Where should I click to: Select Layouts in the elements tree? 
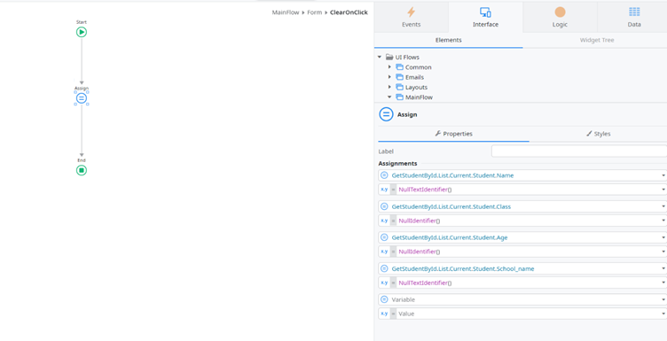click(x=416, y=87)
